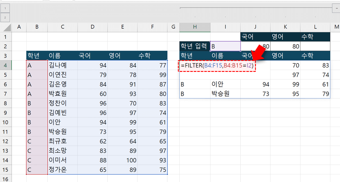
Task: Select the 수학 header in cell L1
Action: coord(315,37)
